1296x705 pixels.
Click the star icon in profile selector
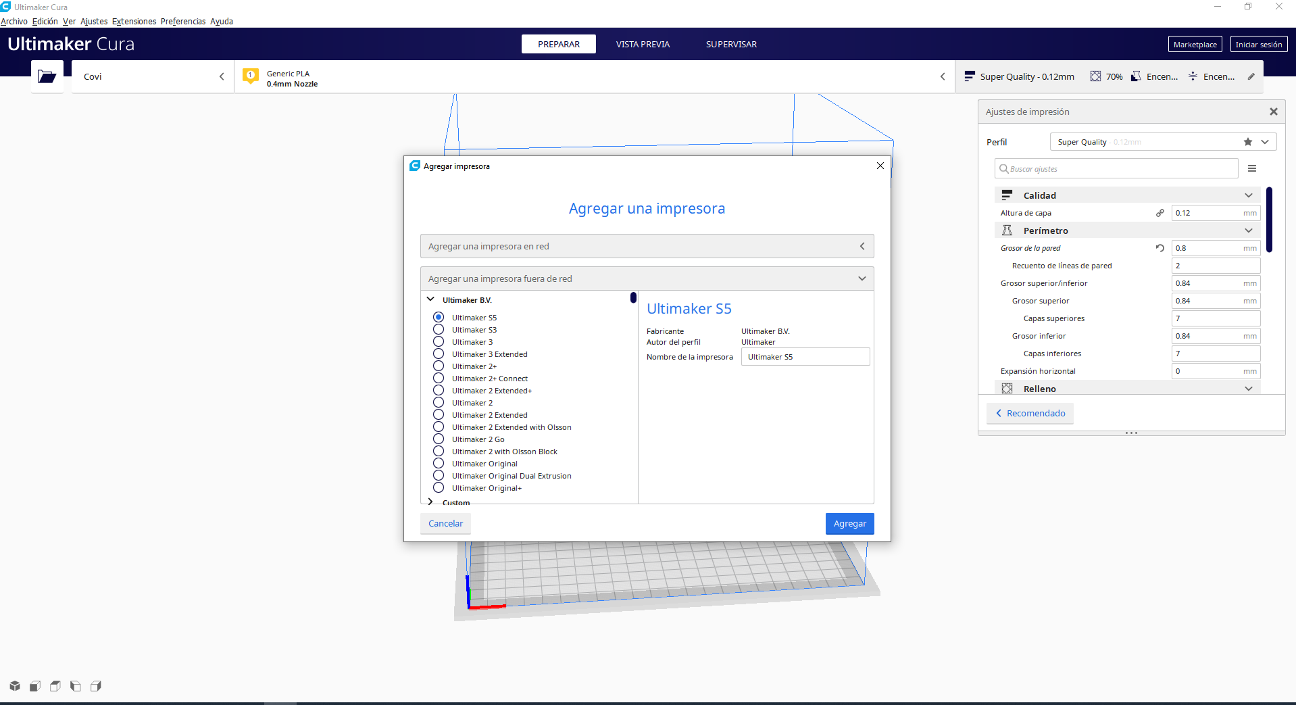coord(1248,142)
